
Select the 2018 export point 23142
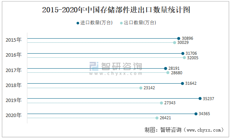click(x=141, y=88)
